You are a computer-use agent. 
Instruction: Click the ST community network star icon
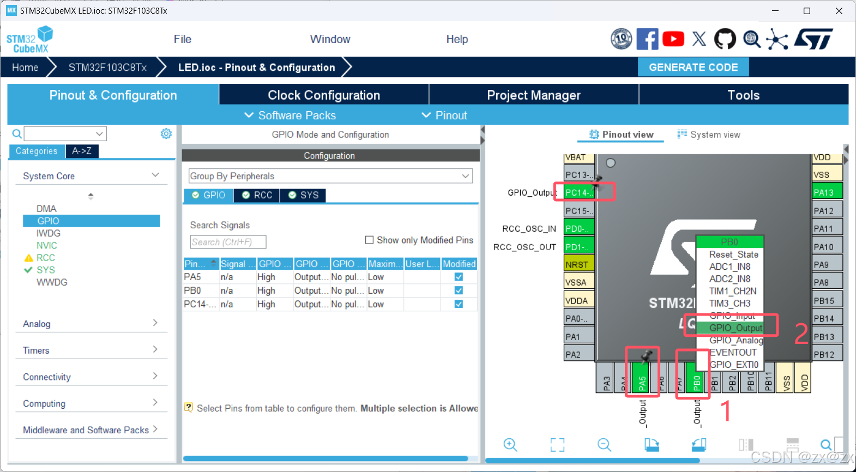pos(777,39)
